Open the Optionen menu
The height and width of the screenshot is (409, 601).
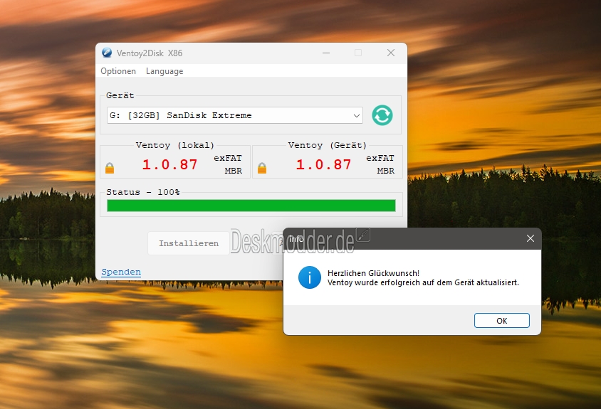pos(118,71)
